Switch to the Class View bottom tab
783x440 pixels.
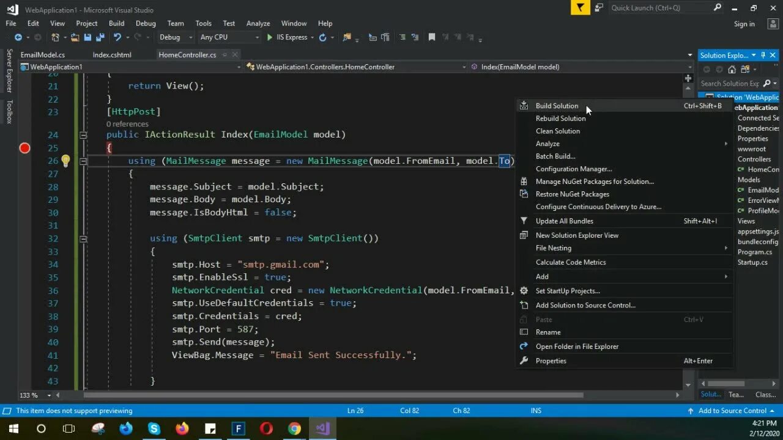coord(765,395)
